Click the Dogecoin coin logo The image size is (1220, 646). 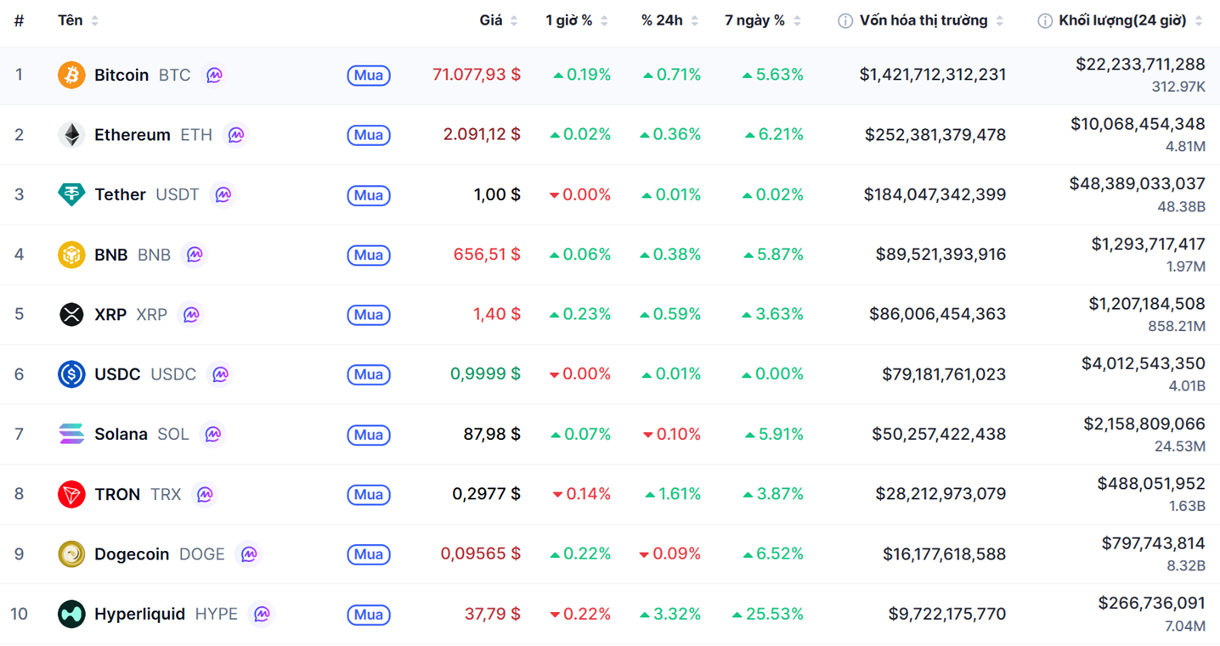pos(71,554)
